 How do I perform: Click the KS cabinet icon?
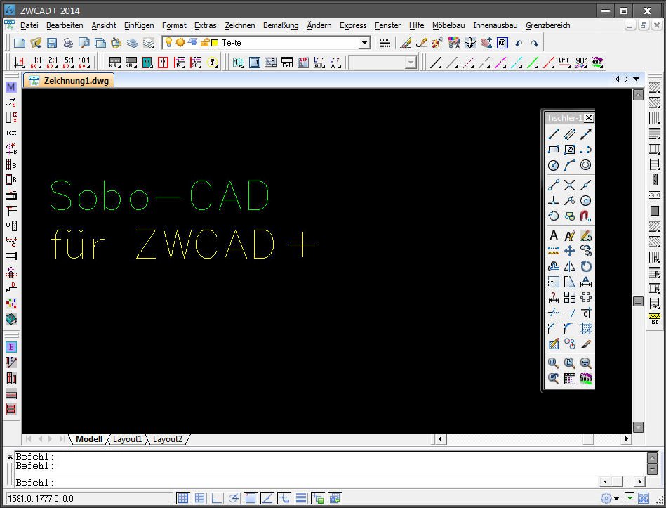point(114,63)
